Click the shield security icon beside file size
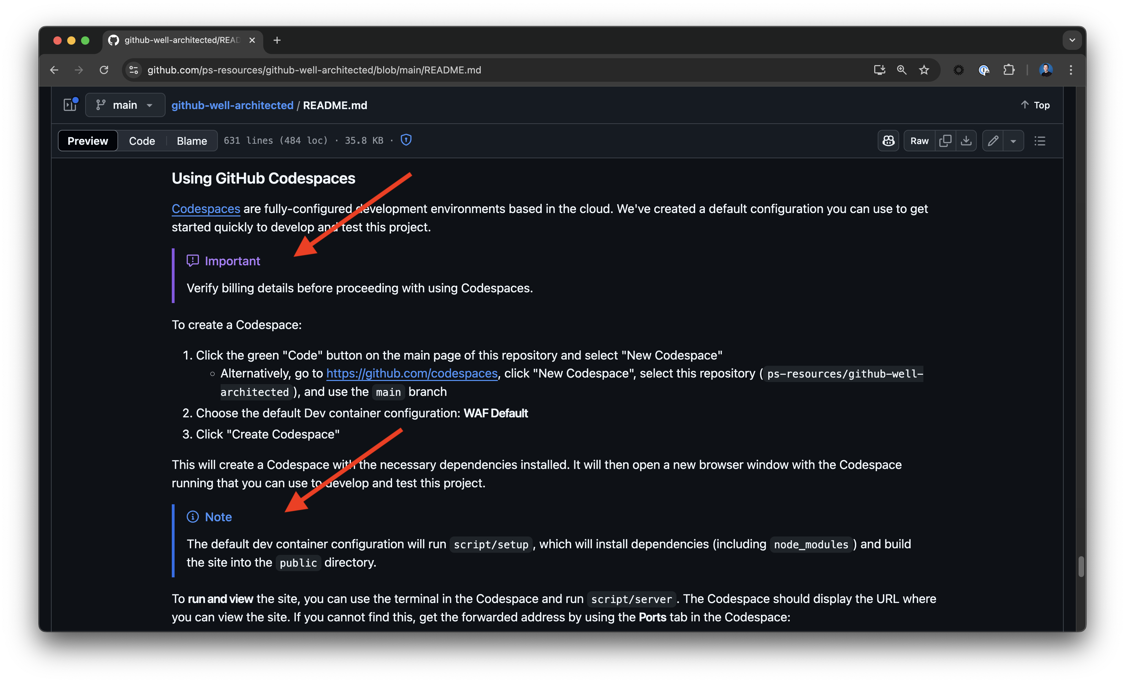Viewport: 1125px width, 683px height. 406,140
